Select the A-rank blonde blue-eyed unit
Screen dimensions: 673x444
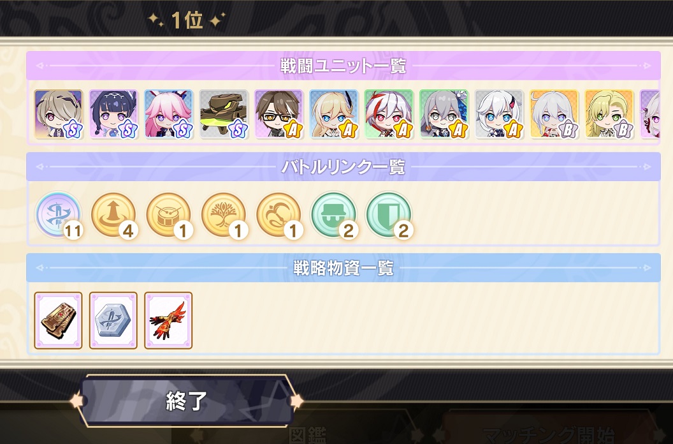[x=333, y=114]
